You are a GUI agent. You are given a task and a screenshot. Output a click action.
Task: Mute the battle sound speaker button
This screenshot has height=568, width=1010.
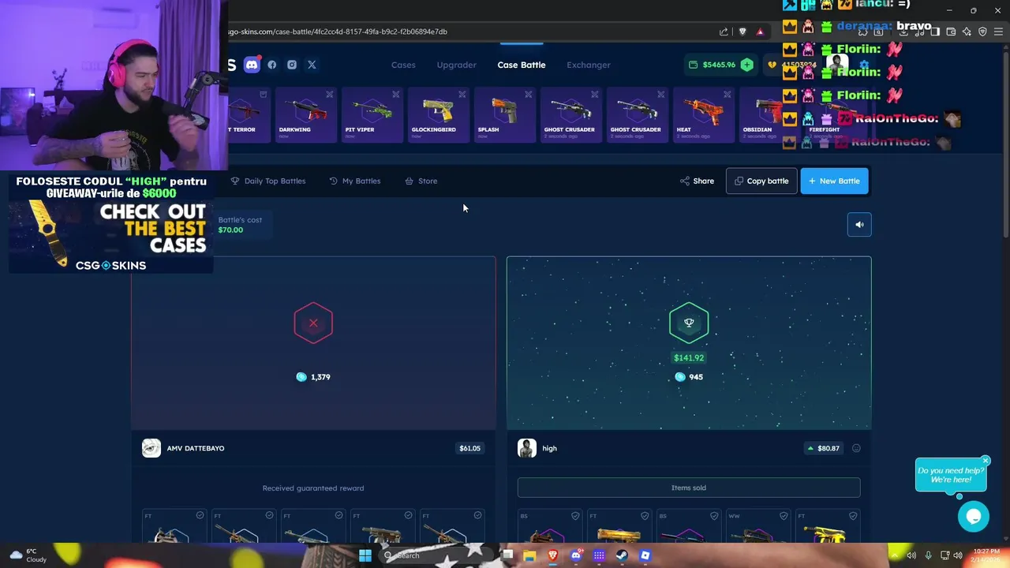(859, 225)
